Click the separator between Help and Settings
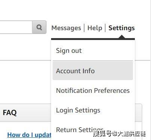 [x=105, y=28]
